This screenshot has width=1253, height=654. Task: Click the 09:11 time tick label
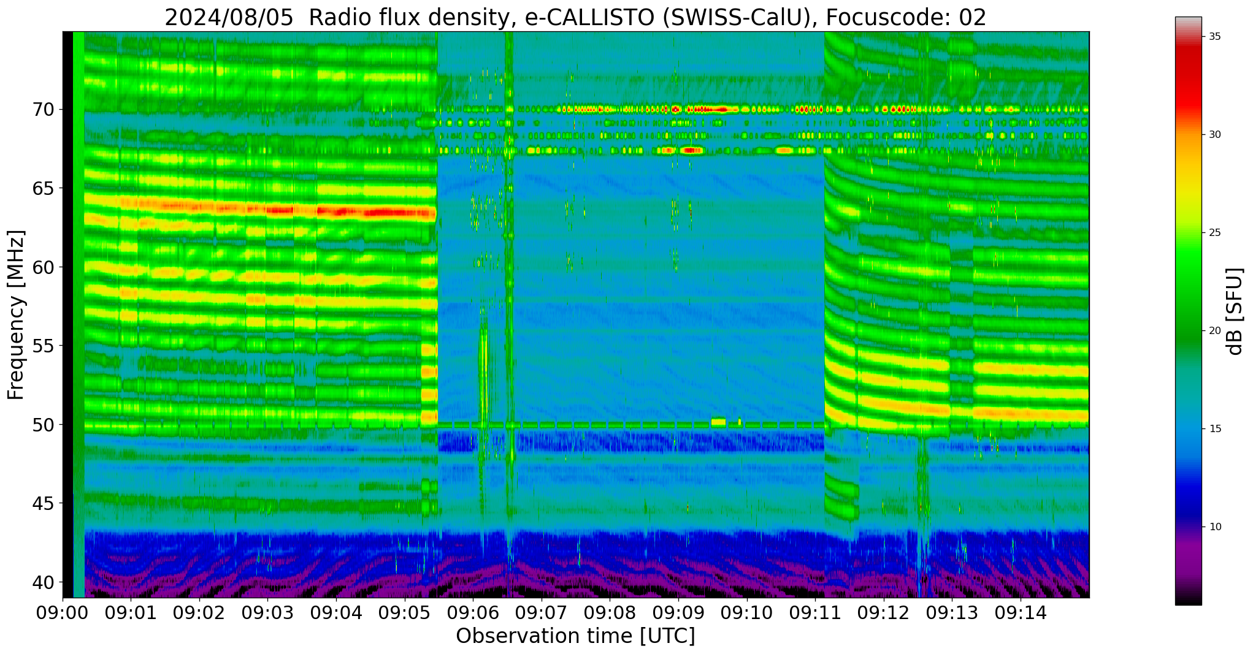coord(816,613)
